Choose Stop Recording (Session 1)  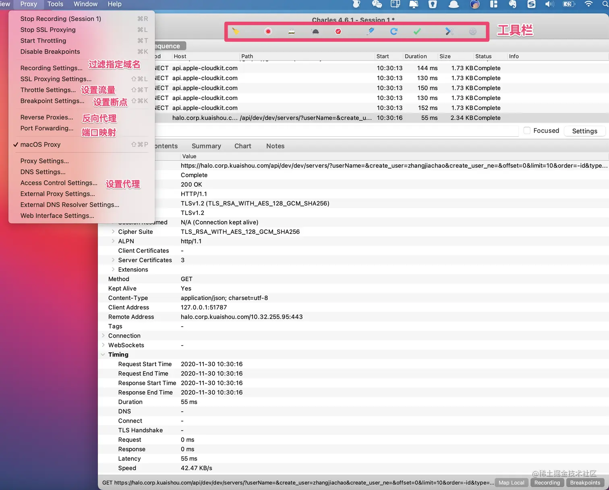(82, 19)
